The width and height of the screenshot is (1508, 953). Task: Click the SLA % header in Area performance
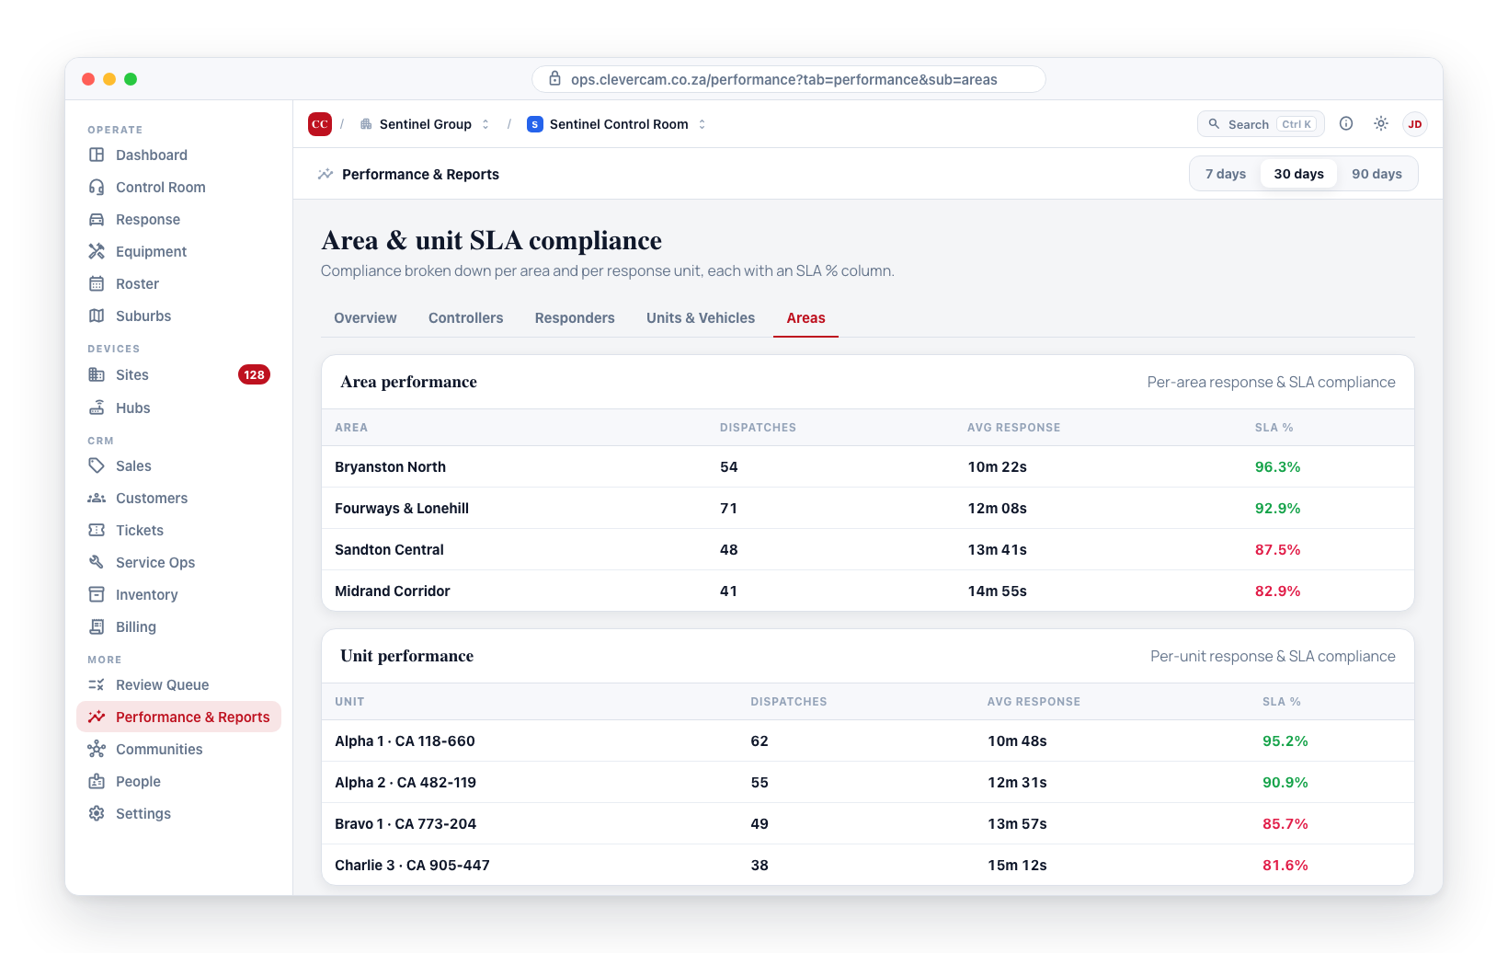[1274, 427]
